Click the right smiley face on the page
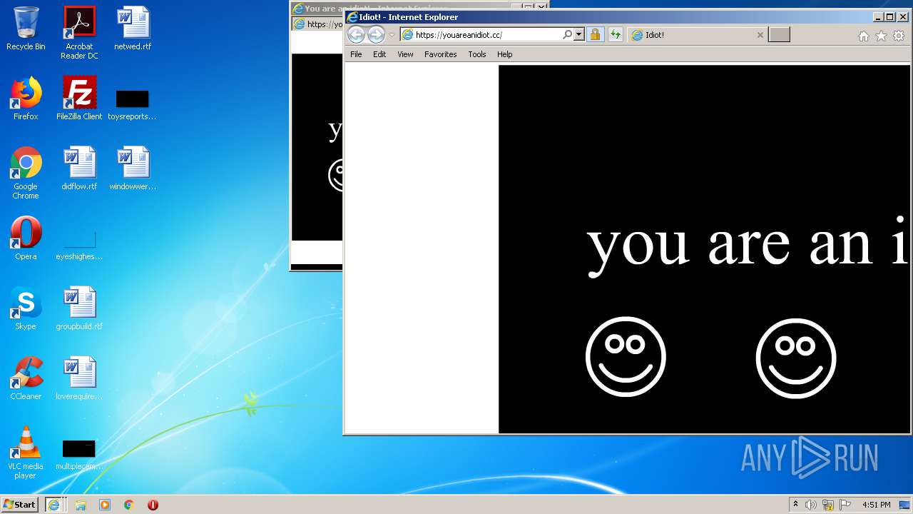The width and height of the screenshot is (913, 514). (x=796, y=357)
